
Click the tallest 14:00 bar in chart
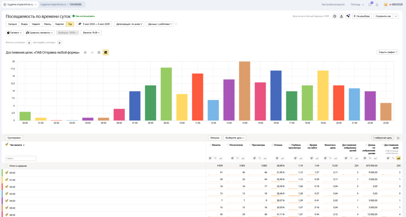coord(245,91)
